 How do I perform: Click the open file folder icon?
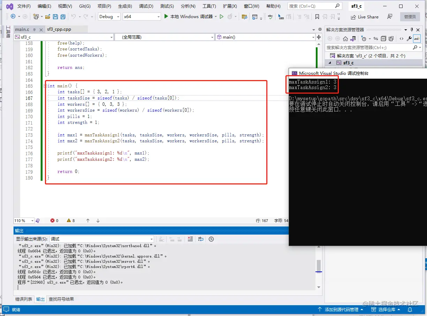click(x=48, y=16)
